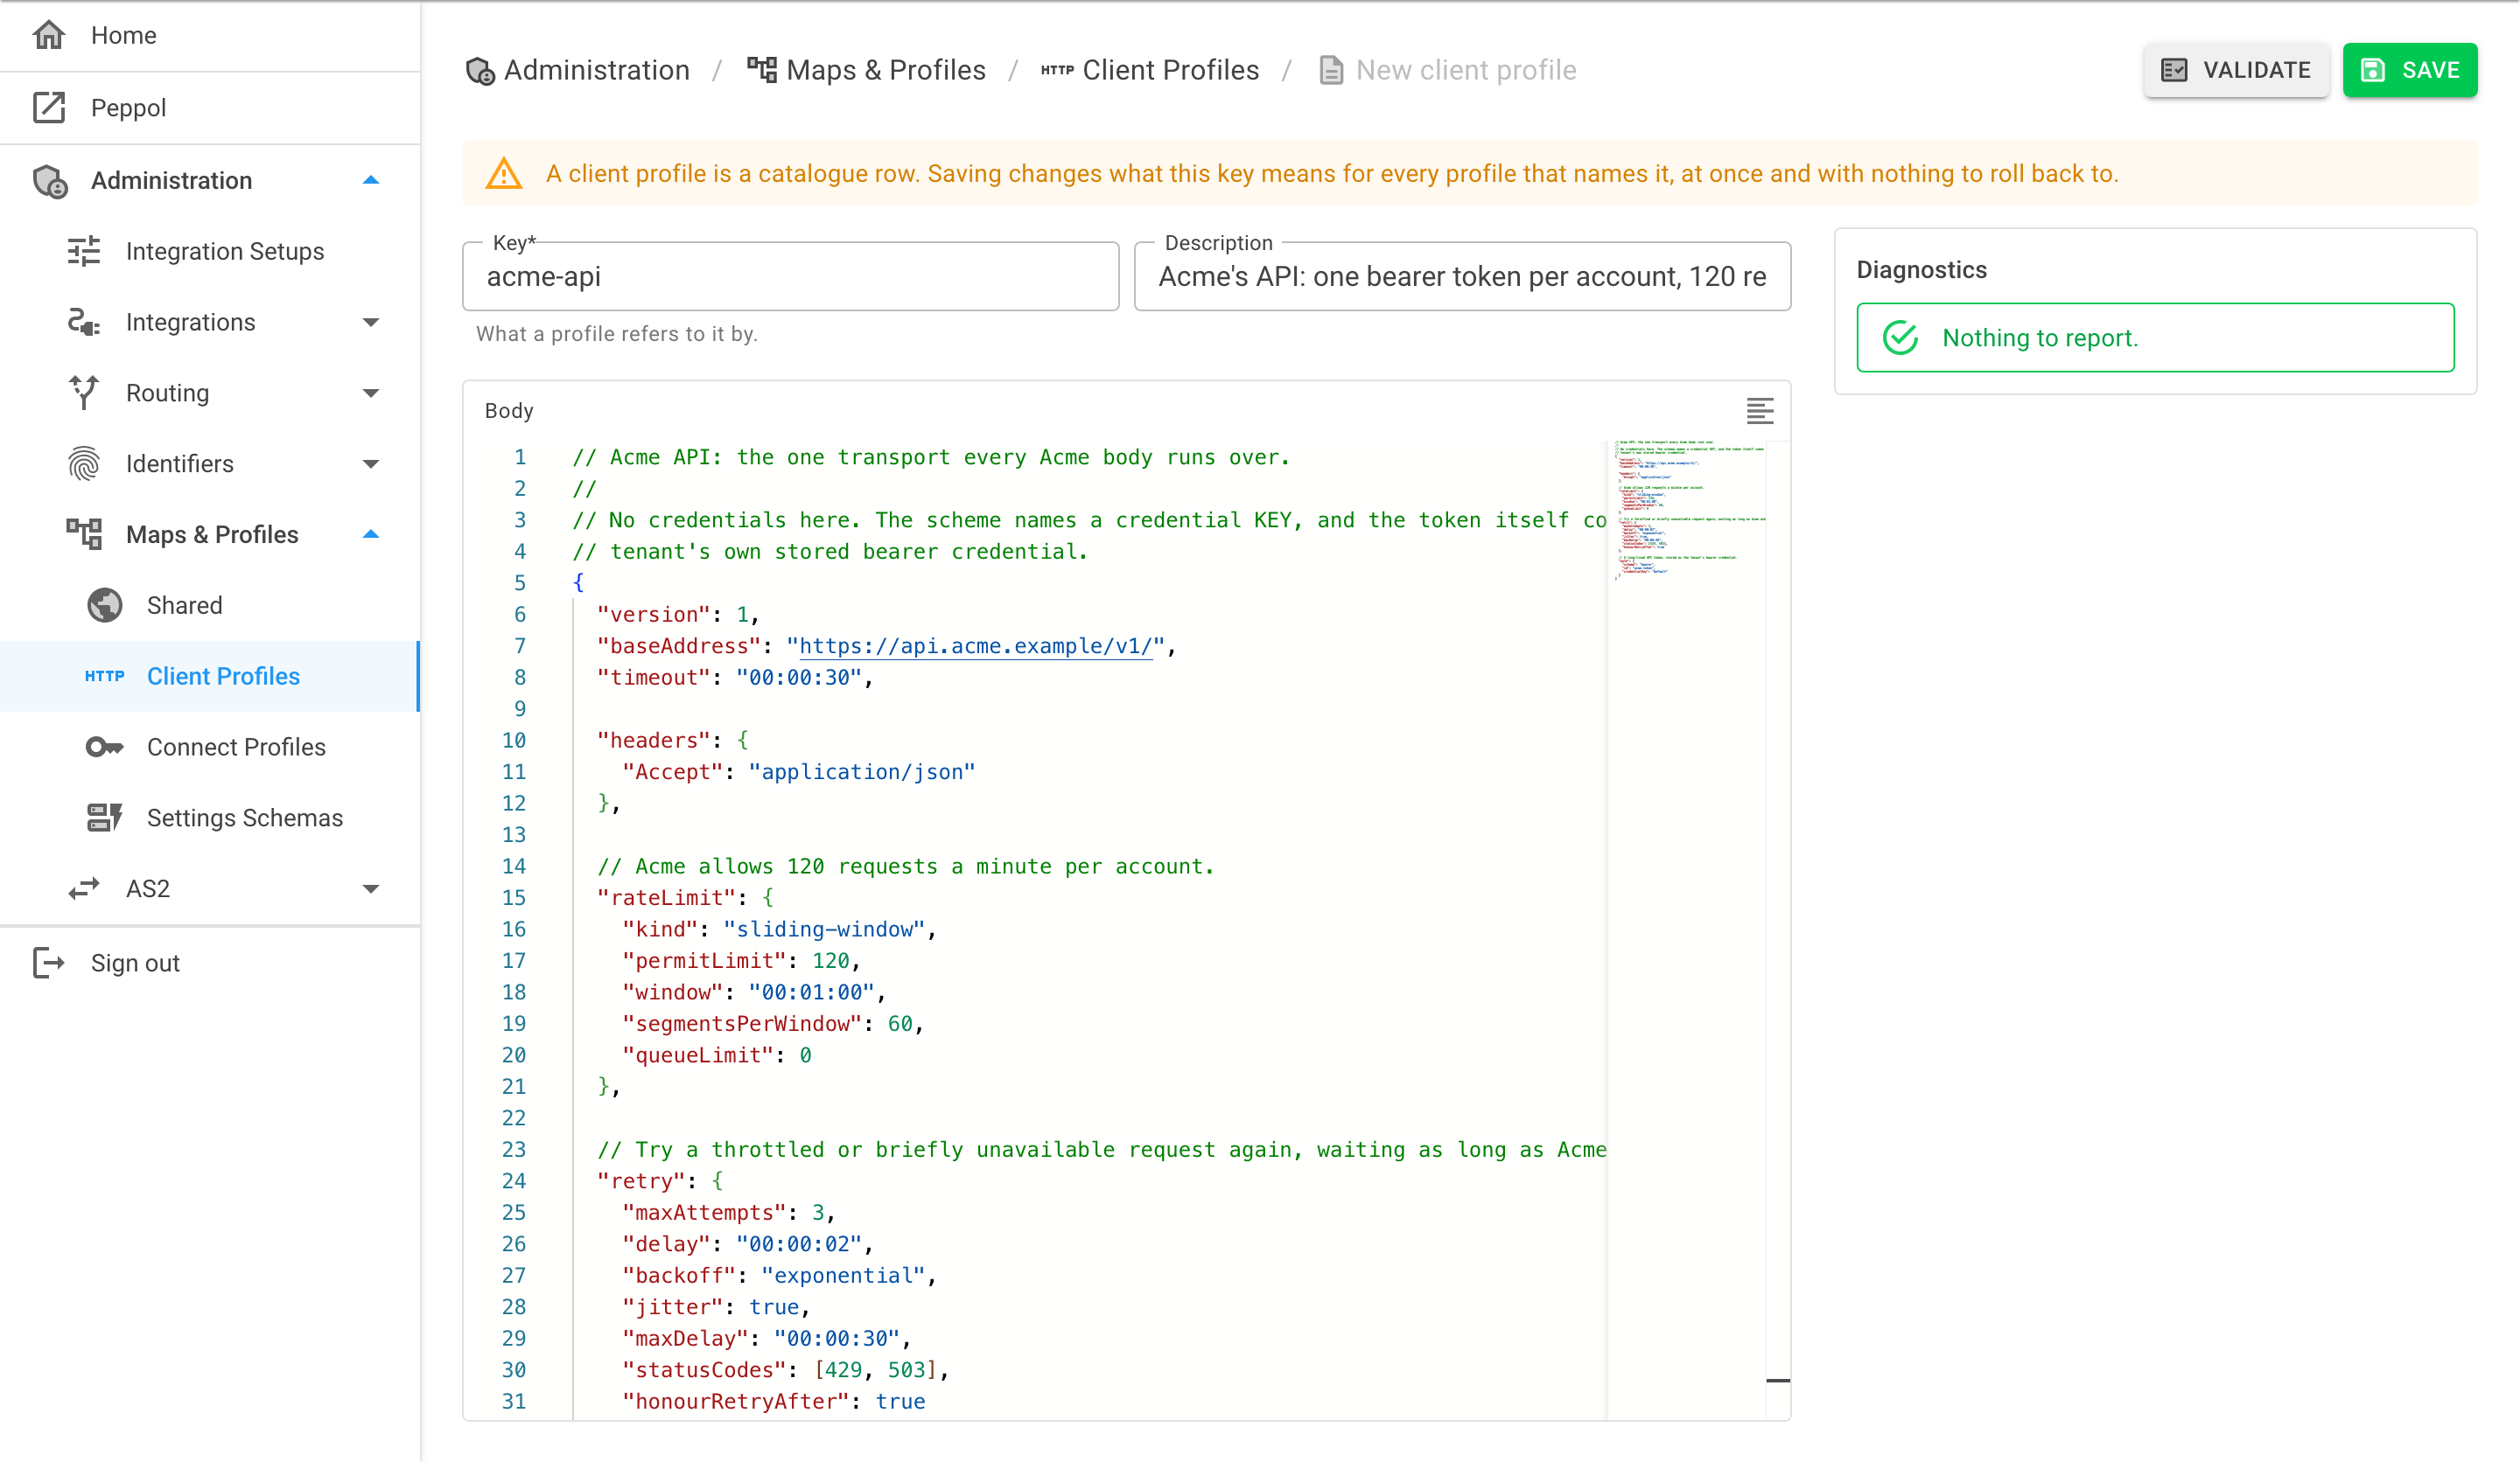The image size is (2520, 1462).
Task: Click the code editor vertical scrollbar
Action: click(1778, 929)
